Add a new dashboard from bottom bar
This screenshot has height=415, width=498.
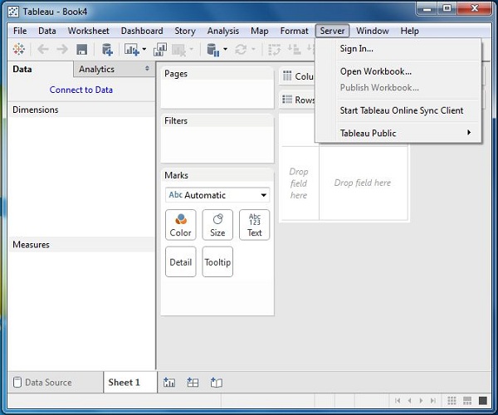tap(193, 383)
